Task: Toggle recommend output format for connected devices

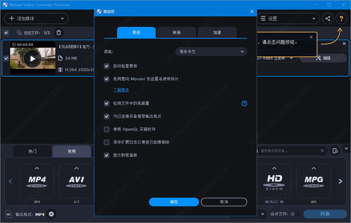Action: 107,116
